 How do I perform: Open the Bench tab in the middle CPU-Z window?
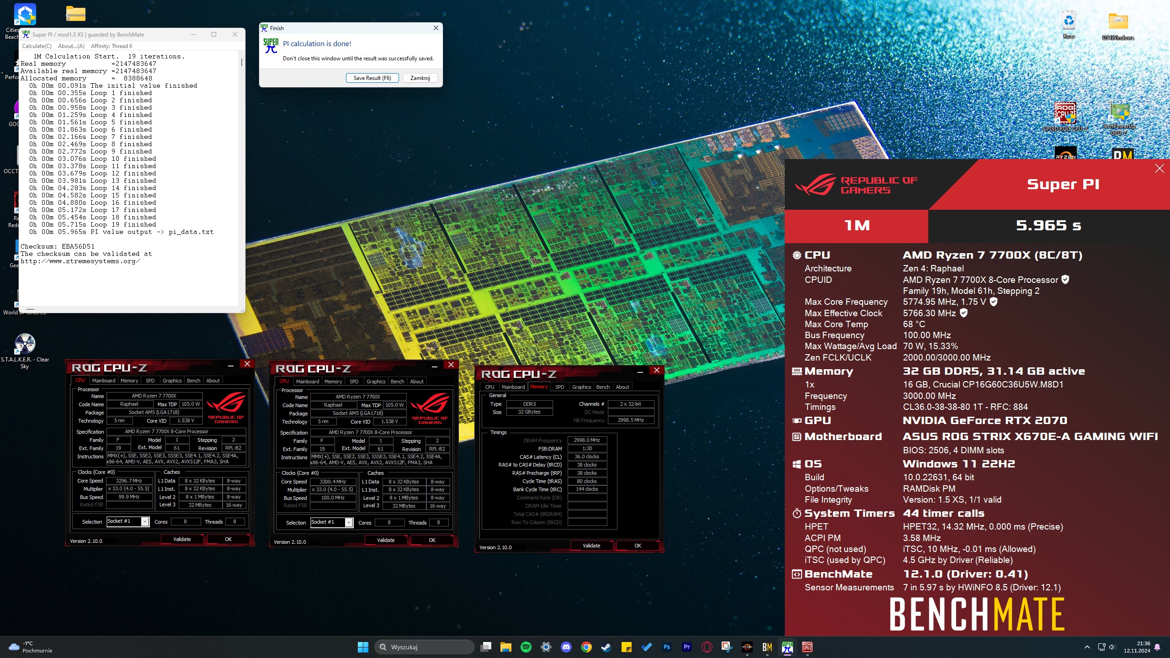click(397, 382)
